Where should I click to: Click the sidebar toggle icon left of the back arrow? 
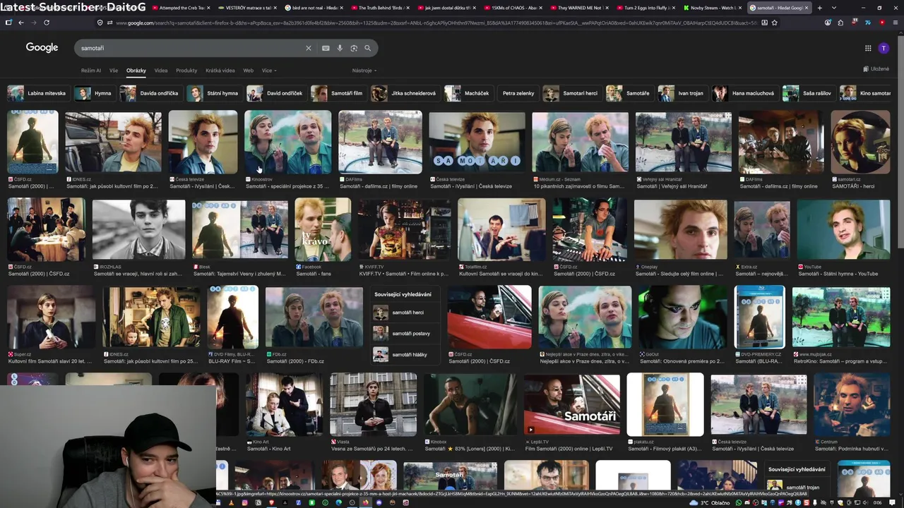8,23
